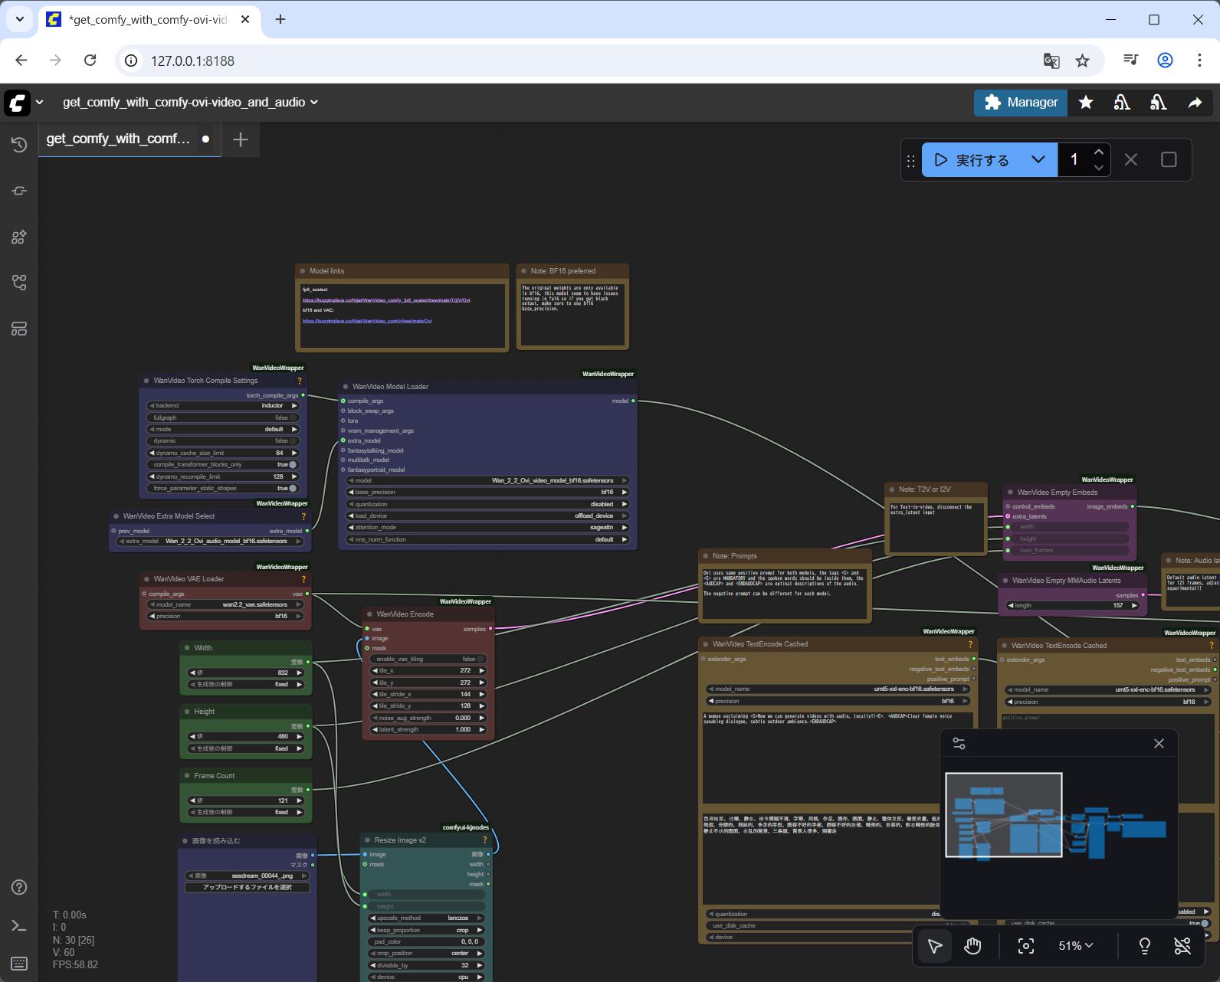
Task: Select the hand pan tool
Action: (972, 946)
